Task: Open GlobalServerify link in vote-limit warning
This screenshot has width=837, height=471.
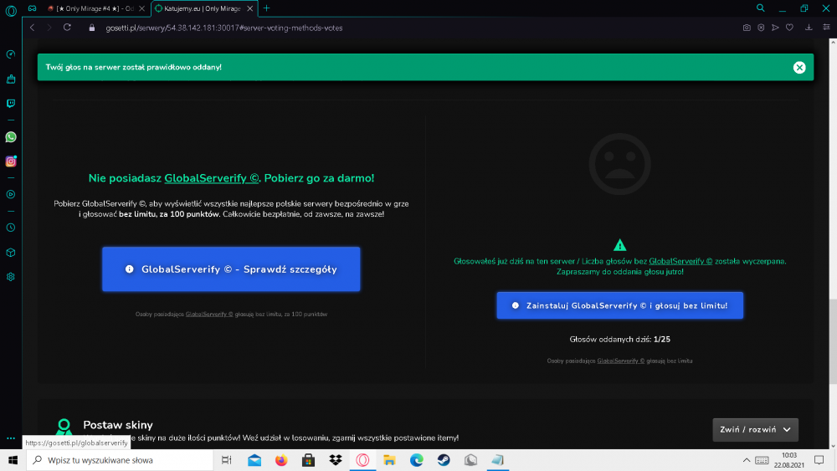Action: 680,261
